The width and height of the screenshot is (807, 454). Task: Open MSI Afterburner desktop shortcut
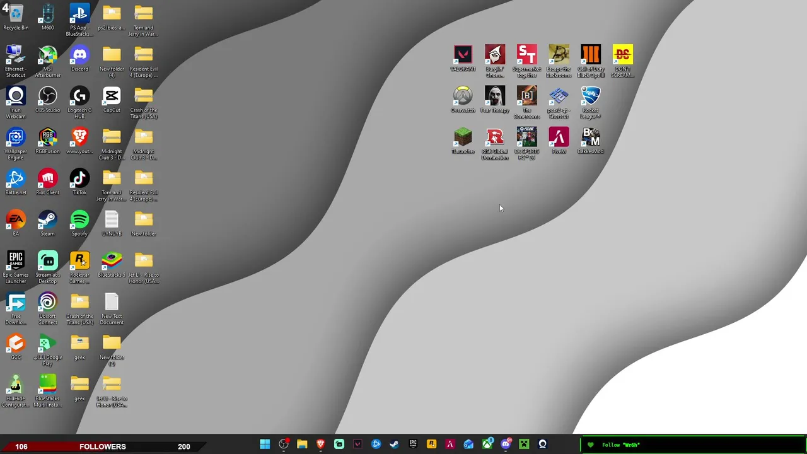click(x=47, y=62)
